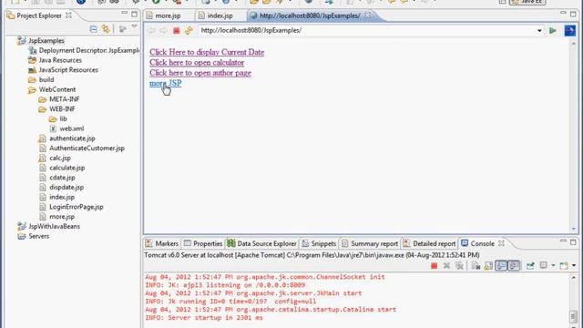This screenshot has width=583, height=328.
Task: Close the Project Explorer view tab
Action: pyautogui.click(x=68, y=15)
